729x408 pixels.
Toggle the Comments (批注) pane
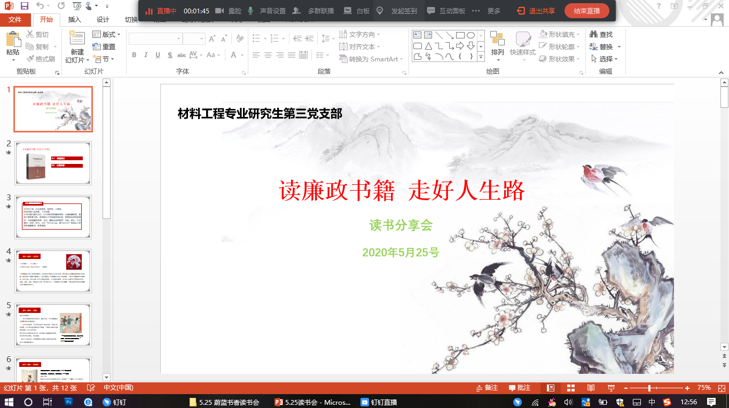point(520,388)
